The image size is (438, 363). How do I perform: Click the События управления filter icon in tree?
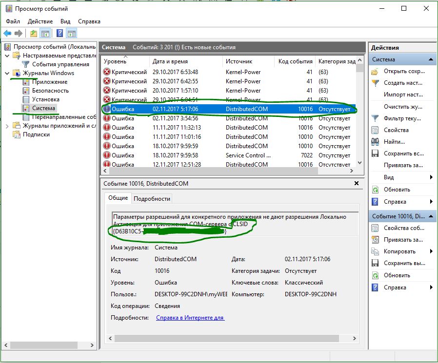(x=26, y=64)
